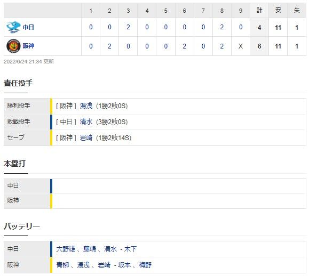Click 湯浅 in the 阪神 battery row
The image size is (309, 276).
coord(83,265)
